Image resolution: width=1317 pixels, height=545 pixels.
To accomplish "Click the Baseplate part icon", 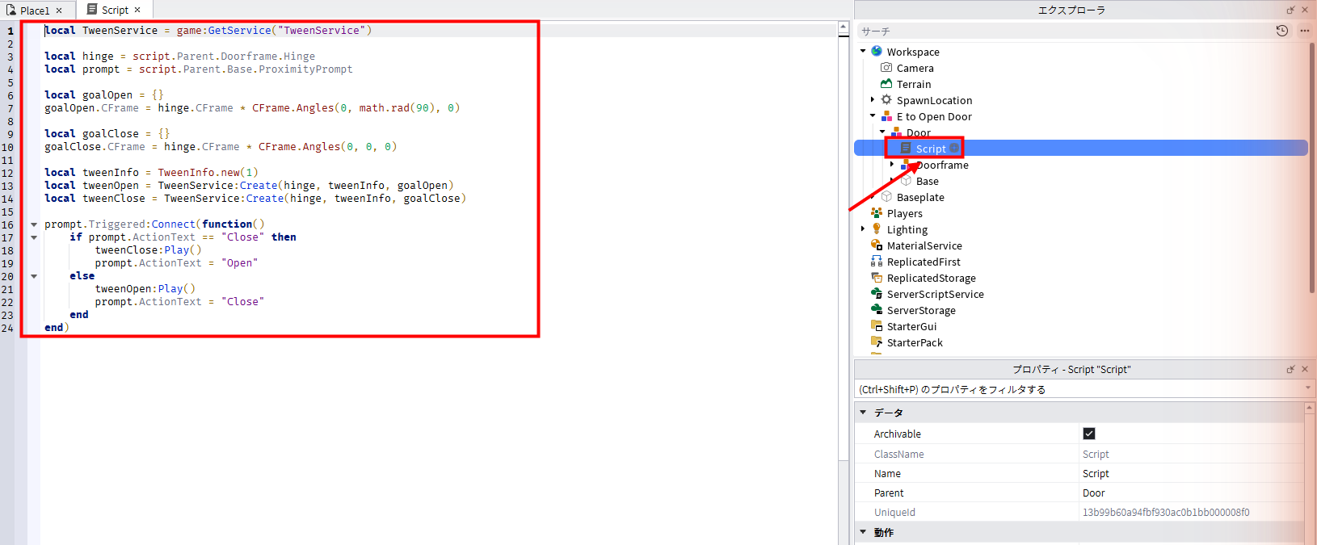I will click(x=886, y=197).
